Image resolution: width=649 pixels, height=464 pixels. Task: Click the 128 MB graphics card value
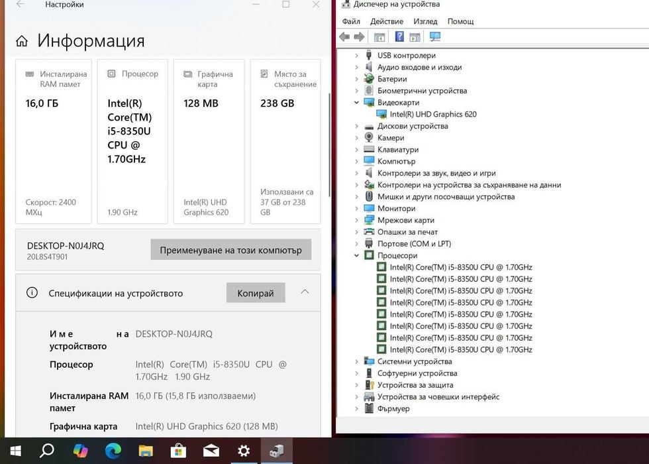(x=201, y=103)
